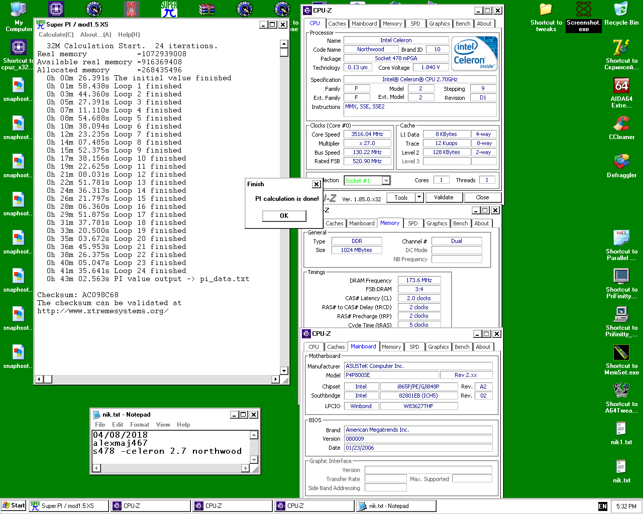Launch Defraggler from the desktop

click(x=621, y=166)
